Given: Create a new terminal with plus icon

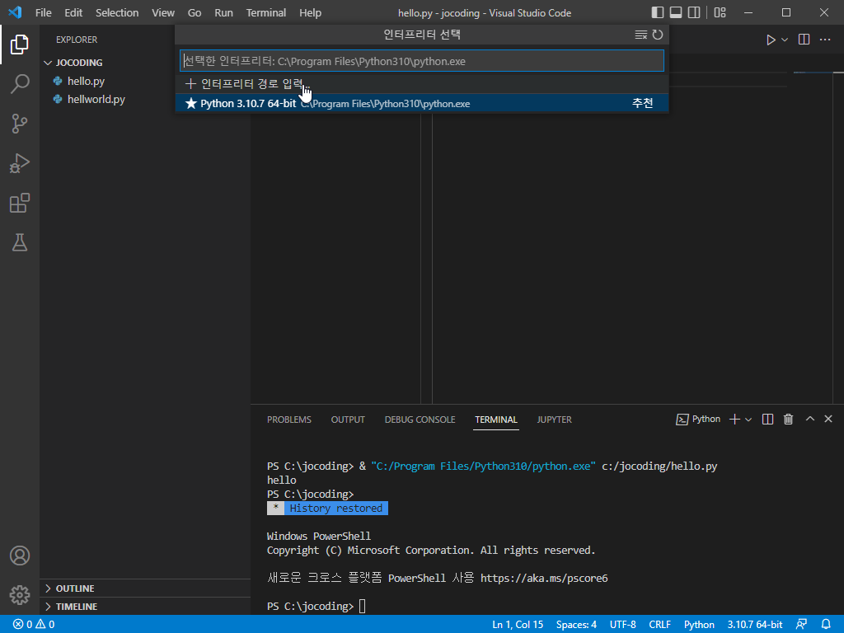Looking at the screenshot, I should point(734,420).
